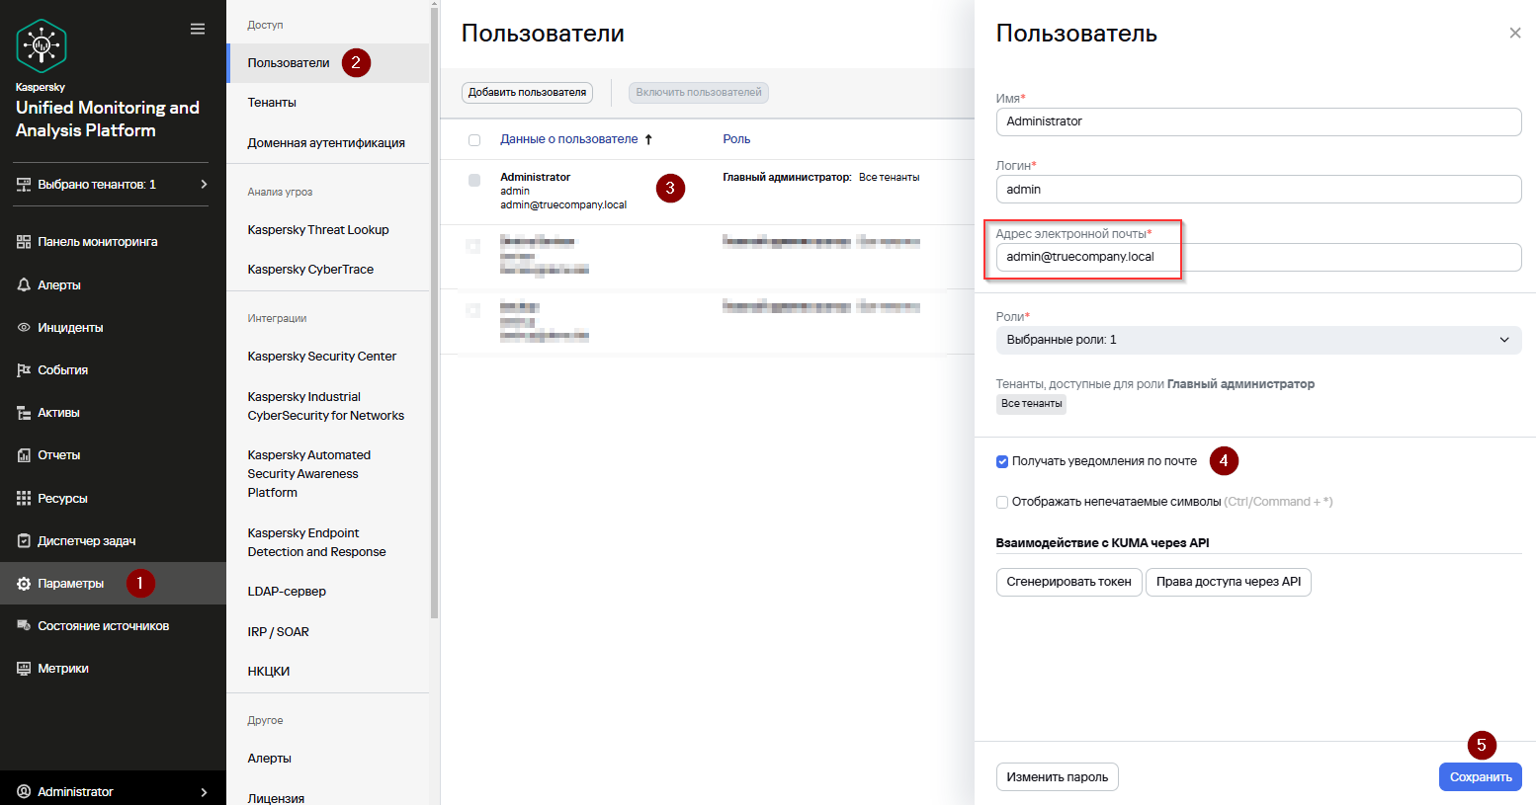This screenshot has width=1536, height=805.
Task: Click the Administrator user profile icon
Action: point(24,791)
